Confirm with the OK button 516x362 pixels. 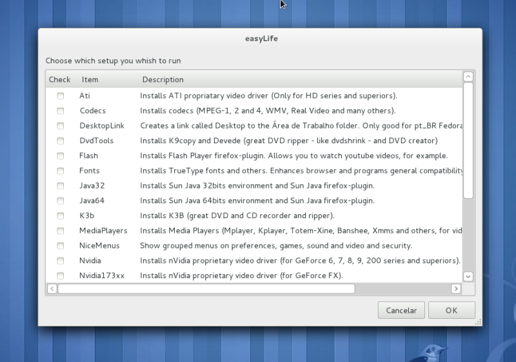coord(451,310)
